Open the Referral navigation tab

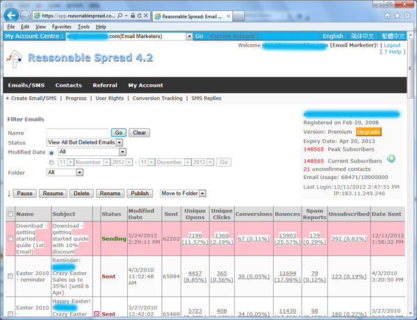(105, 85)
